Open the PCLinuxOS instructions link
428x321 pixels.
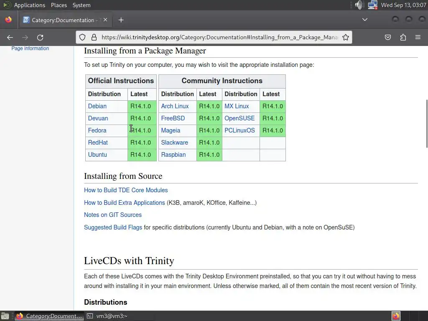pyautogui.click(x=239, y=130)
